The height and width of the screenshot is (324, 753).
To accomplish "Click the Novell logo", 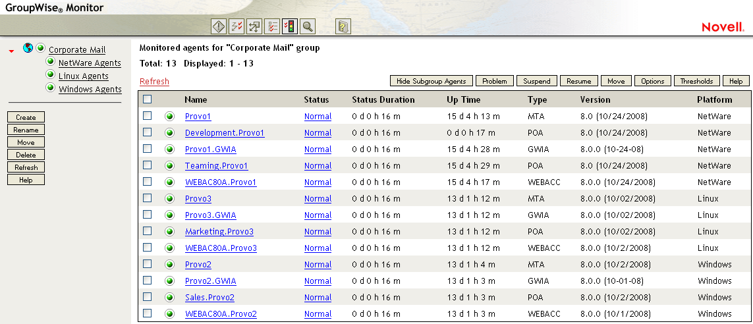I will [723, 27].
